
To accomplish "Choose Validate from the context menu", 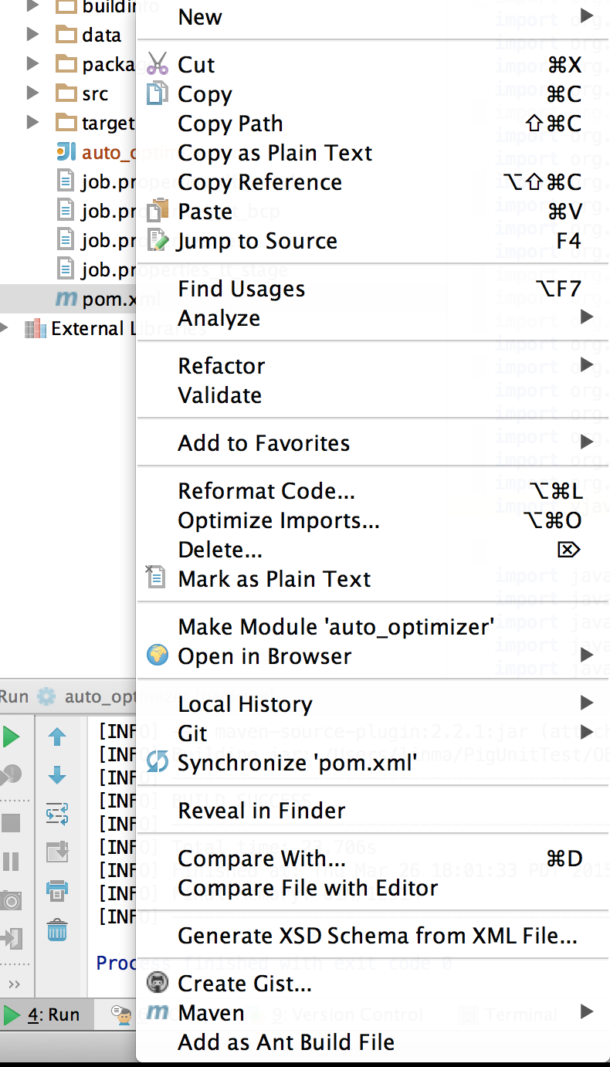I will click(372, 395).
